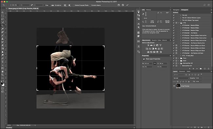Switch to the History tab
Image resolution: width=213 pixels, height=129 pixels.
[148, 10]
